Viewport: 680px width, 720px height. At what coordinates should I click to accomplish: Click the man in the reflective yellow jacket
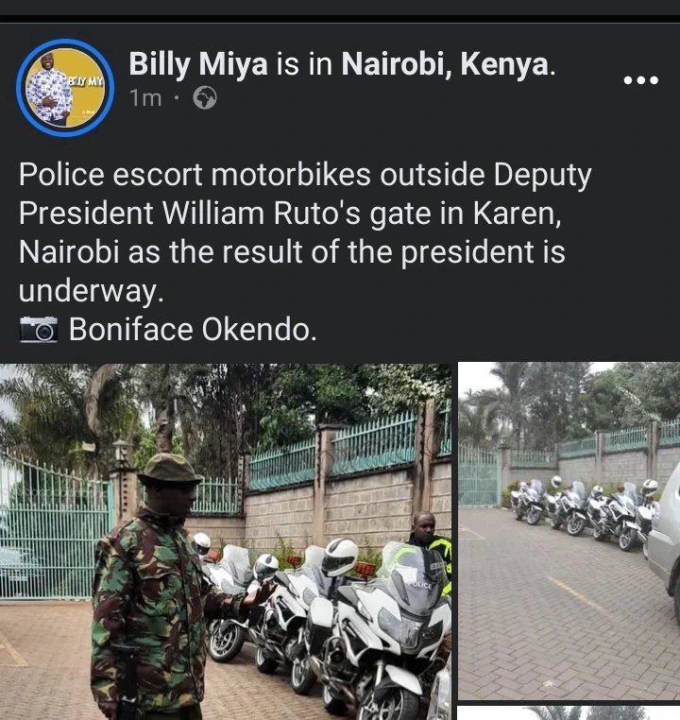[430, 551]
